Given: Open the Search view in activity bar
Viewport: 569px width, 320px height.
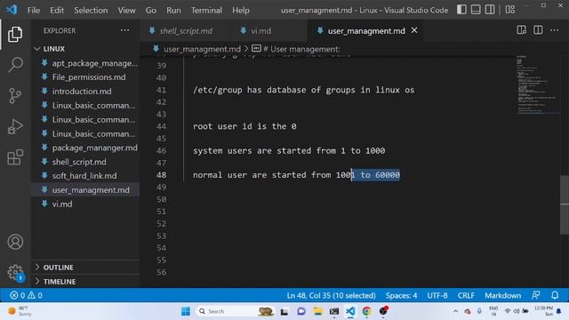Looking at the screenshot, I should tap(15, 65).
